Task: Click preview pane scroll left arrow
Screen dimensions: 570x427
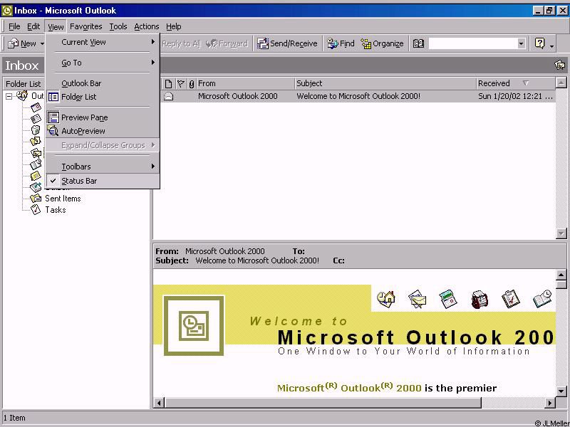Action: click(159, 403)
